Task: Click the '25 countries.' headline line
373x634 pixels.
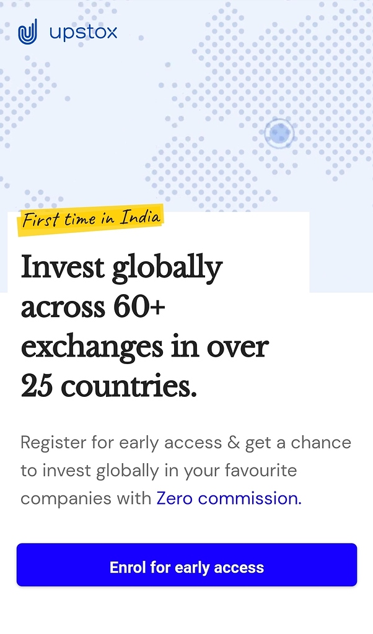Action: (108, 386)
